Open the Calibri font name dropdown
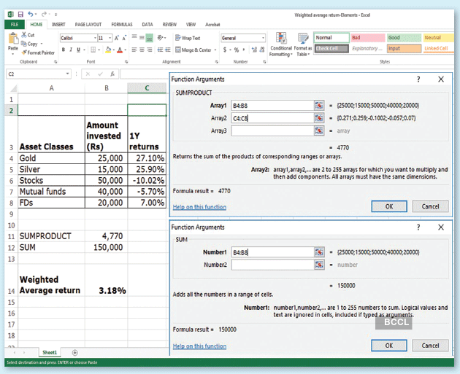Image resolution: width=460 pixels, height=374 pixels. (x=94, y=38)
